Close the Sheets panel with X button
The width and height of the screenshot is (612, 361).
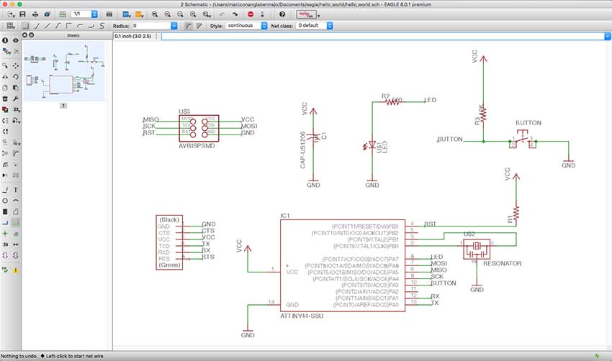click(x=24, y=35)
